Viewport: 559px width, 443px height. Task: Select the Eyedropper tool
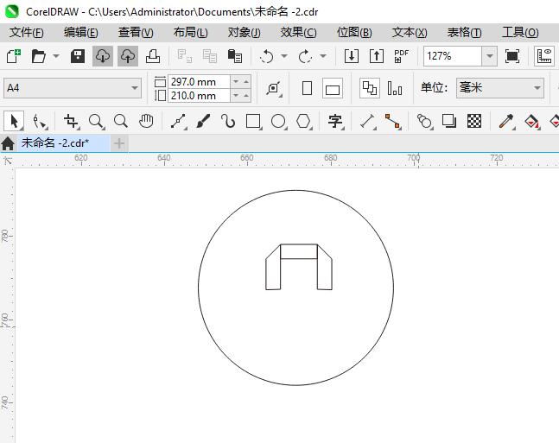pyautogui.click(x=506, y=121)
